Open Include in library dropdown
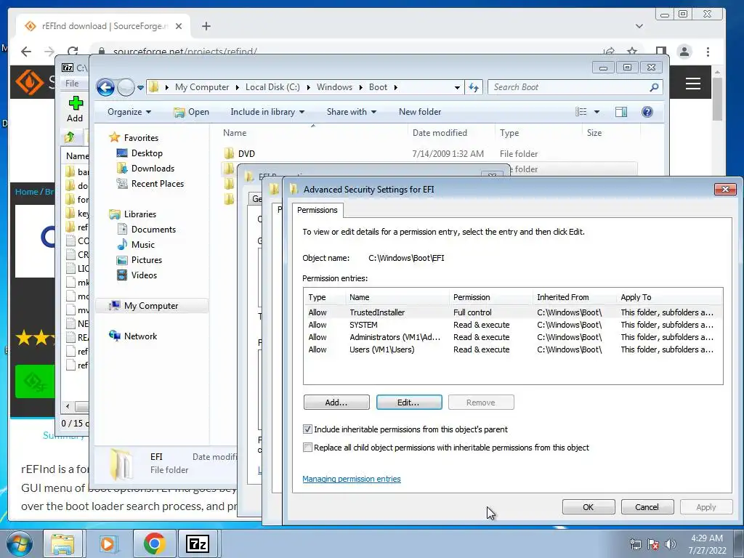Viewport: 744px width, 558px height. pyautogui.click(x=267, y=112)
